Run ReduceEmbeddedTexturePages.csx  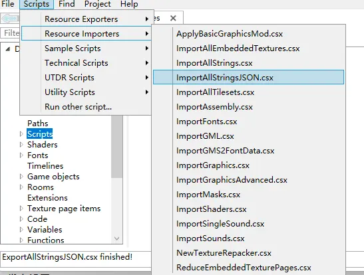tap(248, 267)
